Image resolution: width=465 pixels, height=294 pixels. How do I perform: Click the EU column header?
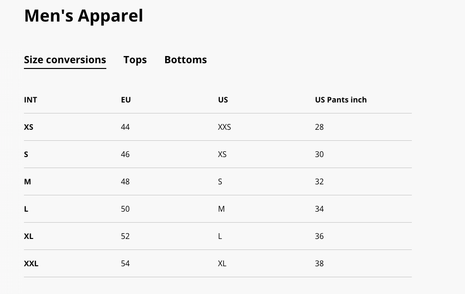pyautogui.click(x=126, y=100)
